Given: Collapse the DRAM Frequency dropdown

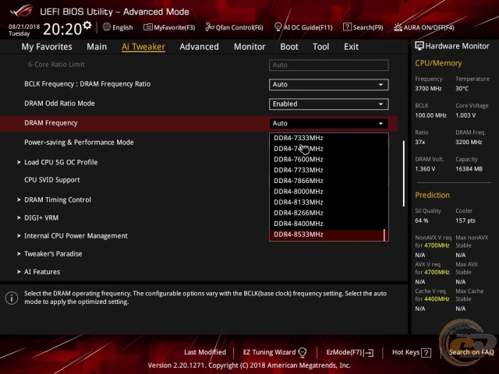Looking at the screenshot, I should [x=328, y=123].
